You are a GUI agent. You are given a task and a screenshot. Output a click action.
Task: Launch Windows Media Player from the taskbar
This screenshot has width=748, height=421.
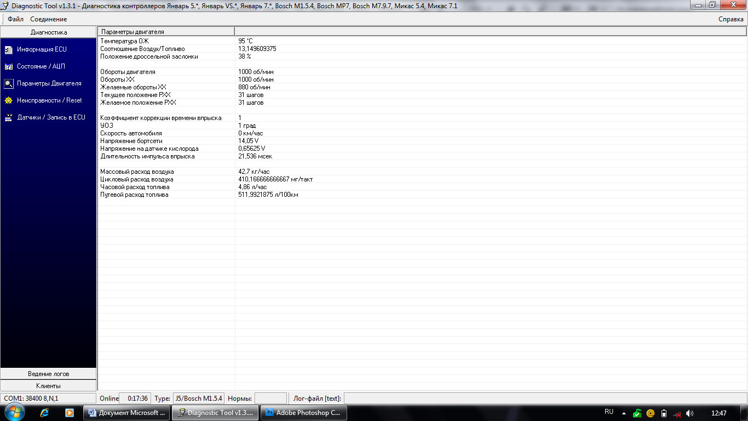pyautogui.click(x=70, y=413)
